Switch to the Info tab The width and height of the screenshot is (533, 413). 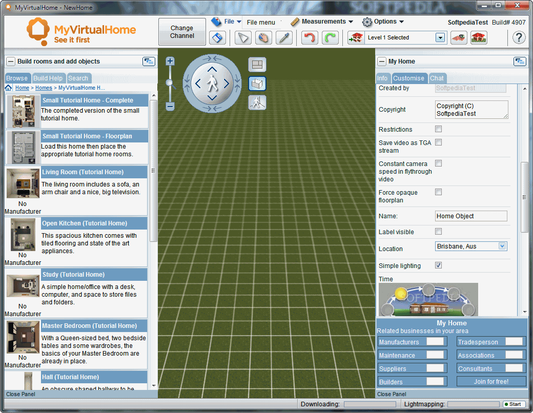tap(382, 78)
